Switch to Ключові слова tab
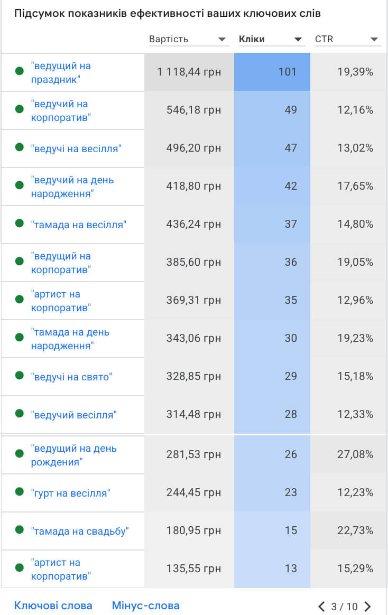 pyautogui.click(x=53, y=605)
